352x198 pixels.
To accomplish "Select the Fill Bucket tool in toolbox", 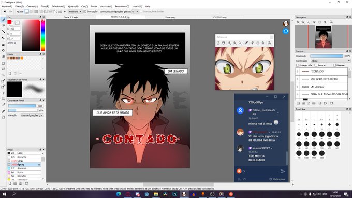I will (3, 50).
